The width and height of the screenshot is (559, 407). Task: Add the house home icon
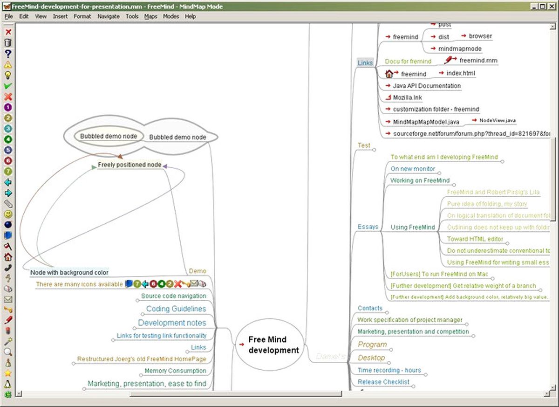[8, 257]
